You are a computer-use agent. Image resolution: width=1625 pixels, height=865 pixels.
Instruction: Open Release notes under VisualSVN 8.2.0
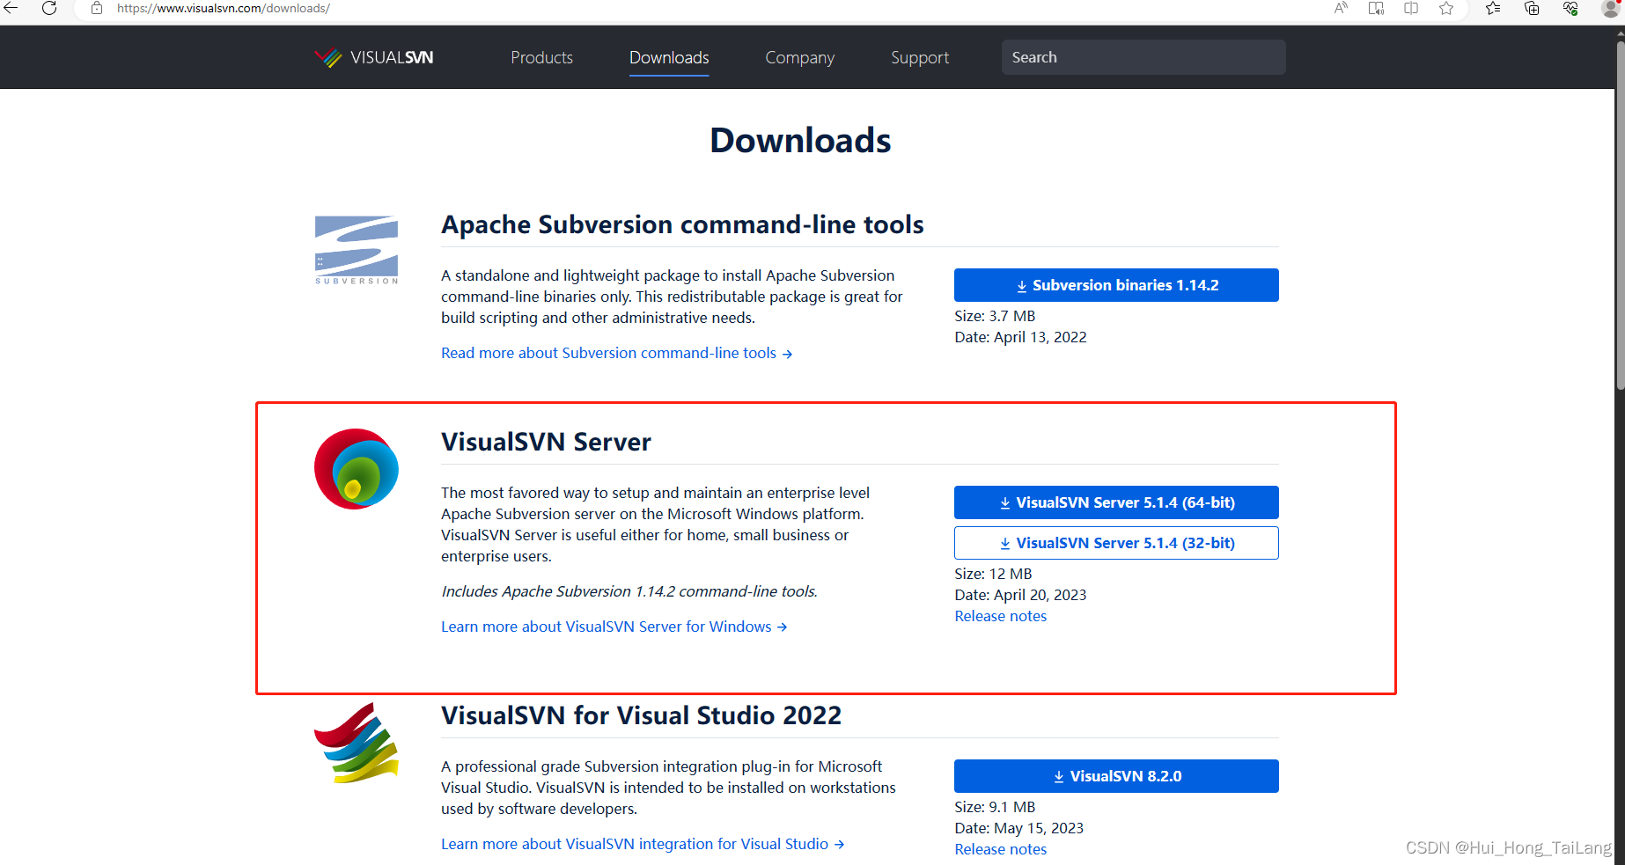click(1001, 849)
